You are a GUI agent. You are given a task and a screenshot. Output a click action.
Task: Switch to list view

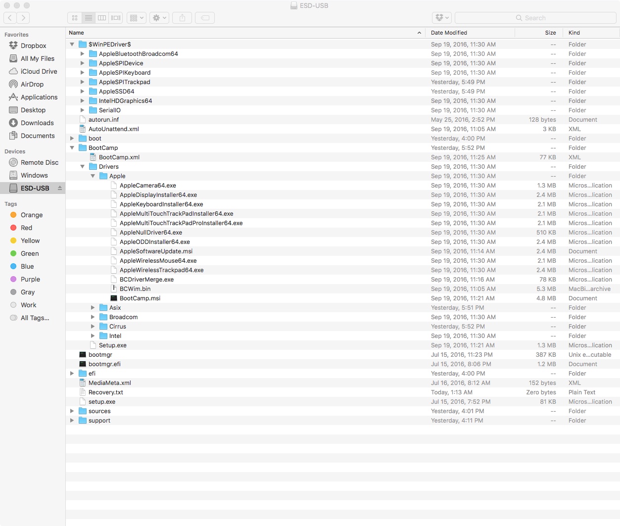pos(89,18)
